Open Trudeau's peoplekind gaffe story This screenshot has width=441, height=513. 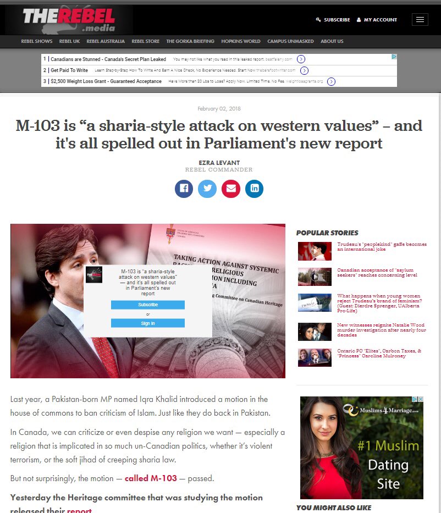pyautogui.click(x=382, y=247)
